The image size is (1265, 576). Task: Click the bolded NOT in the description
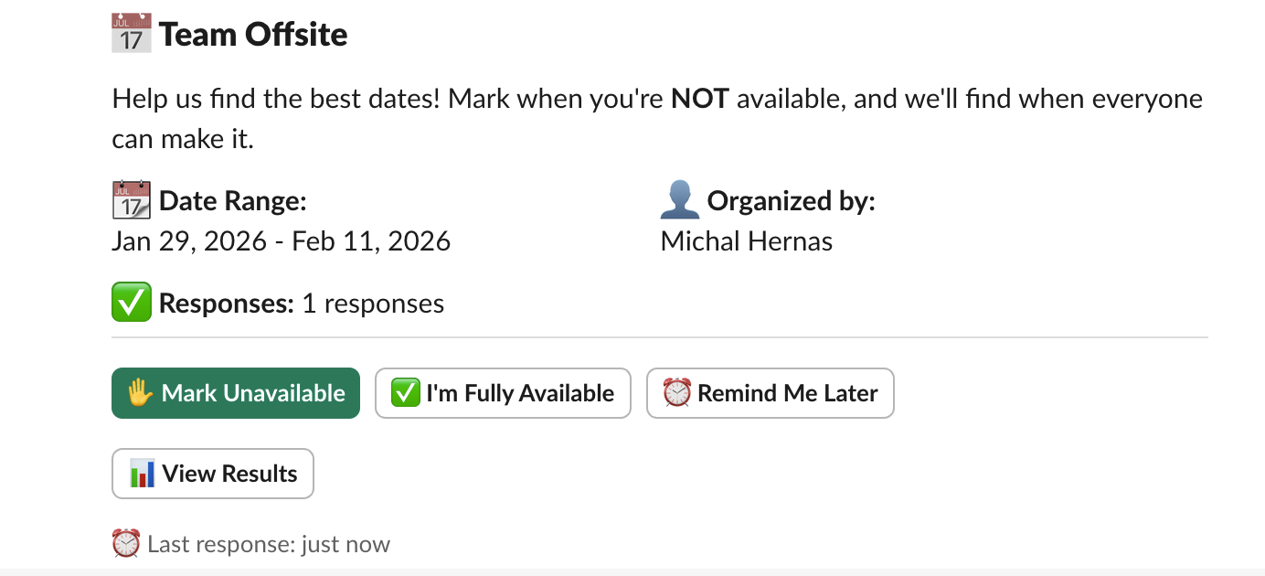pyautogui.click(x=701, y=98)
